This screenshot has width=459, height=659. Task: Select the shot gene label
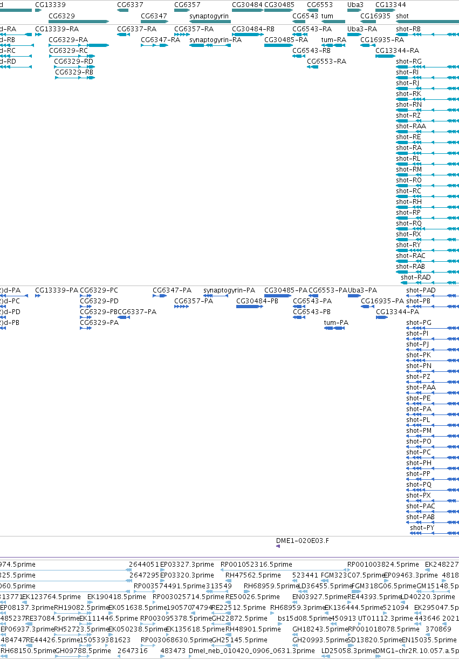(402, 16)
